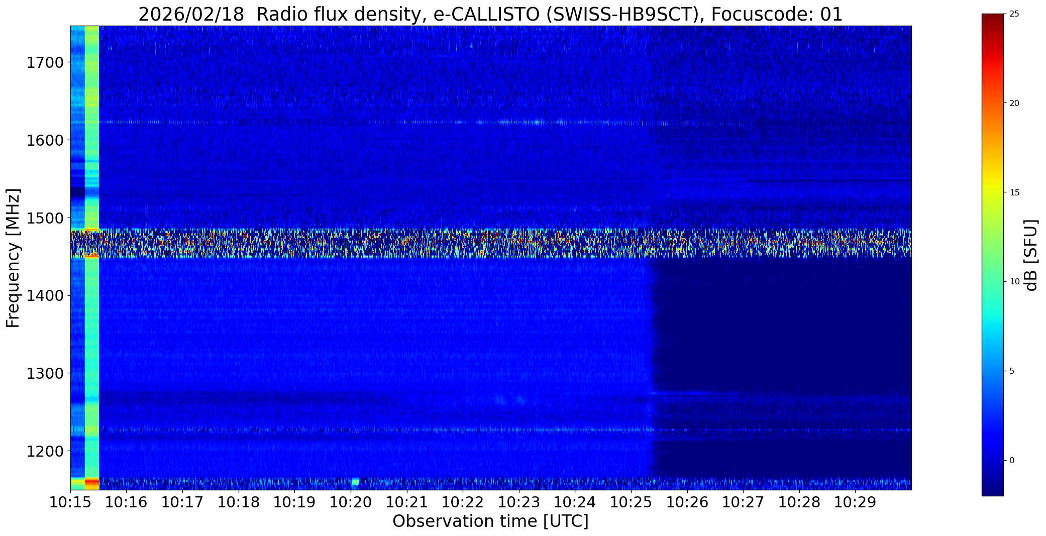Click the 10:25 time tick label
Viewport: 1046px width, 536px height.
pyautogui.click(x=631, y=502)
